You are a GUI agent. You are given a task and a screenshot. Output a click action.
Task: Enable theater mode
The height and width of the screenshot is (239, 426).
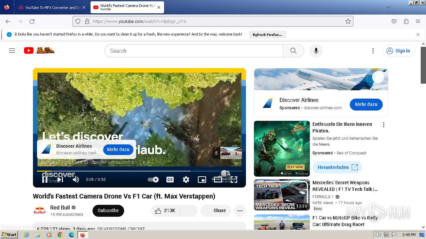point(218,180)
